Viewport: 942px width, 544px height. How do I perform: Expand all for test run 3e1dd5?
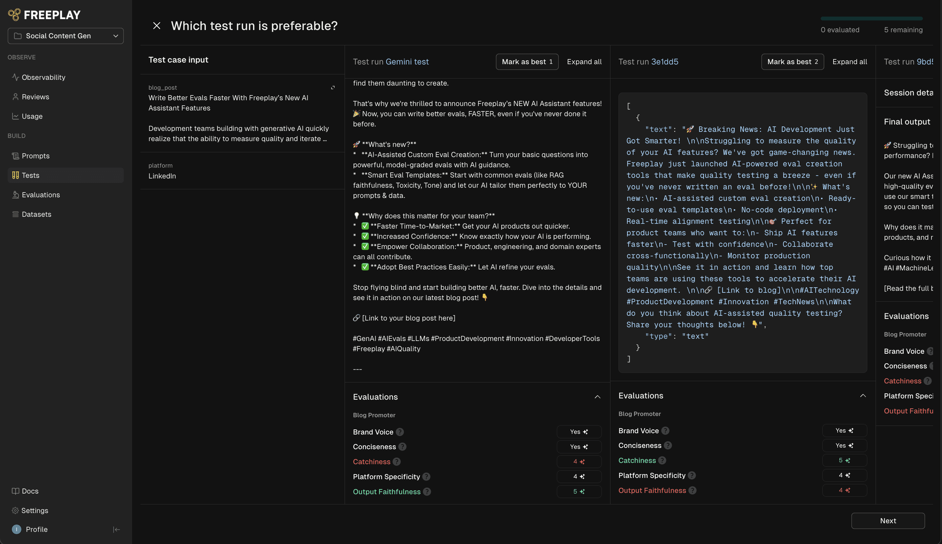pos(850,62)
